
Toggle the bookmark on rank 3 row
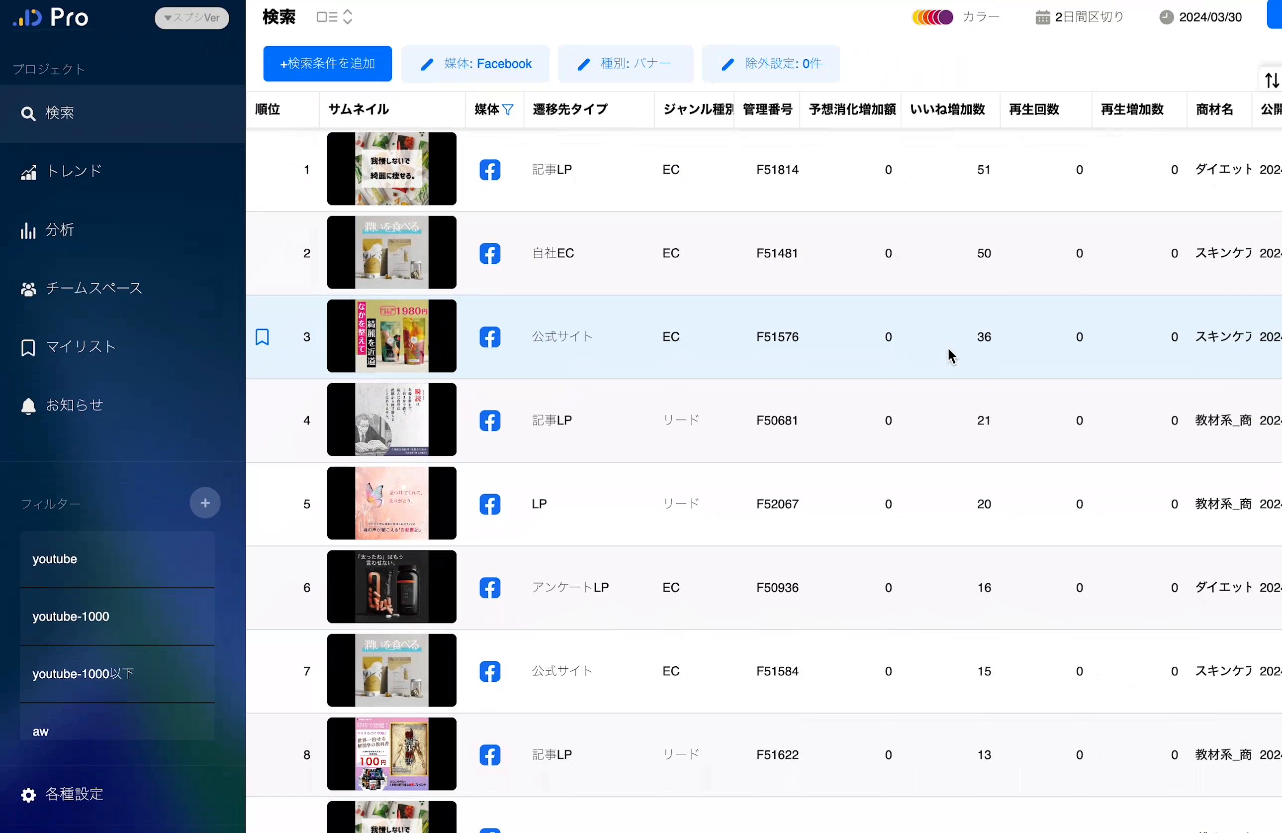pos(263,336)
